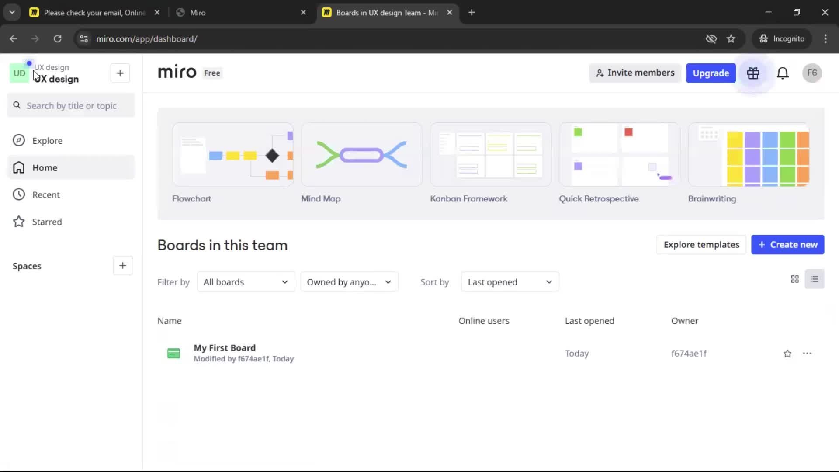The image size is (839, 472).
Task: Open more options for My First Board
Action: [x=807, y=353]
